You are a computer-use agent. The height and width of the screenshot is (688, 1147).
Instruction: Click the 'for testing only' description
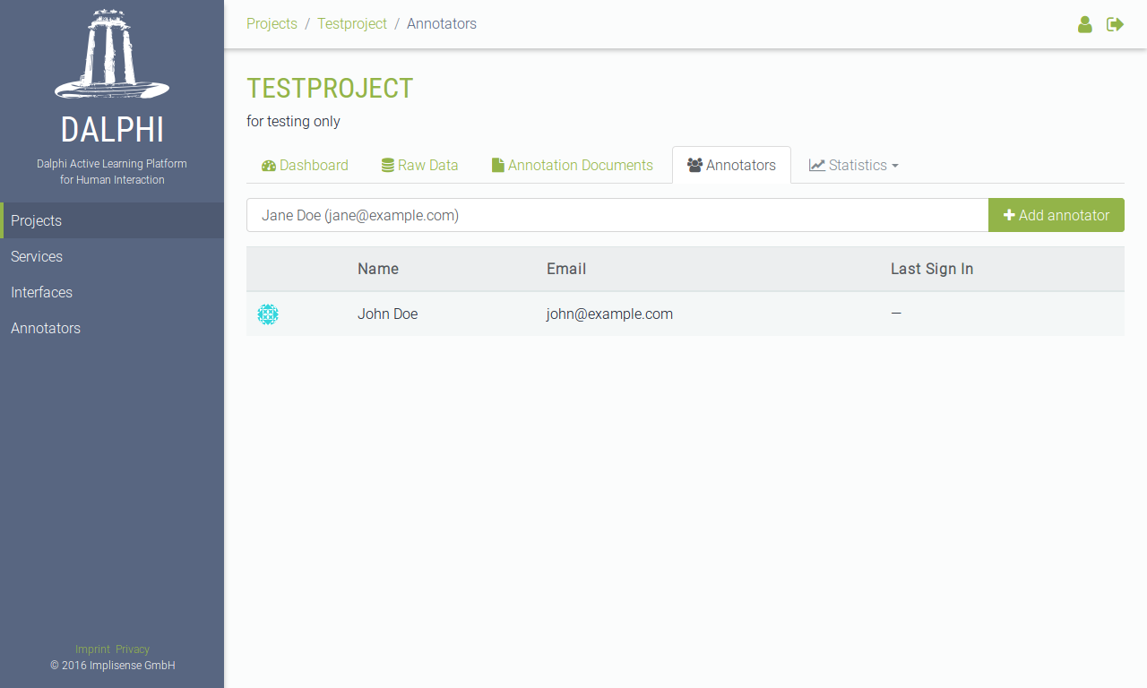293,121
